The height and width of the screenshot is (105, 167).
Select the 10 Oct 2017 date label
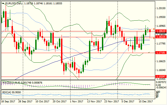(42, 102)
